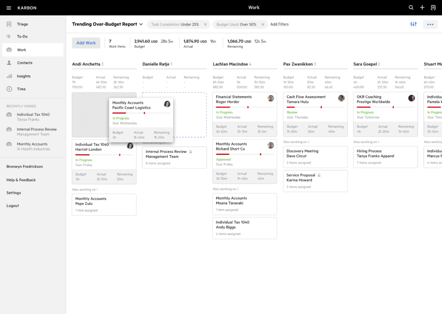This screenshot has height=314, width=442.
Task: Click the three-dot more options button
Action: coord(430,24)
